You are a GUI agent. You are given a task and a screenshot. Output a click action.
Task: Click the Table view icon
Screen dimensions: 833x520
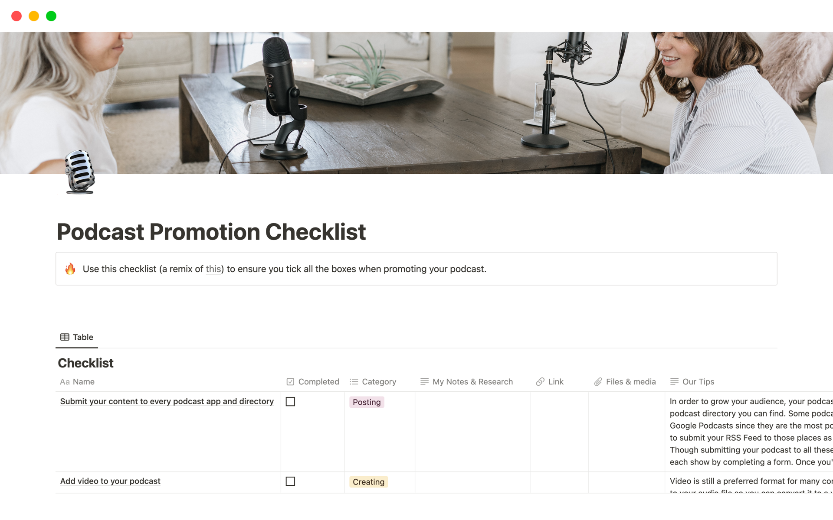[x=64, y=337]
